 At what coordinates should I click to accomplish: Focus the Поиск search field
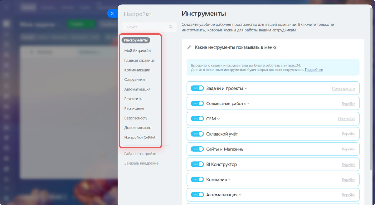coord(149,27)
